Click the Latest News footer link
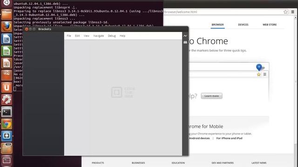The width and height of the screenshot is (298, 167). point(259,163)
